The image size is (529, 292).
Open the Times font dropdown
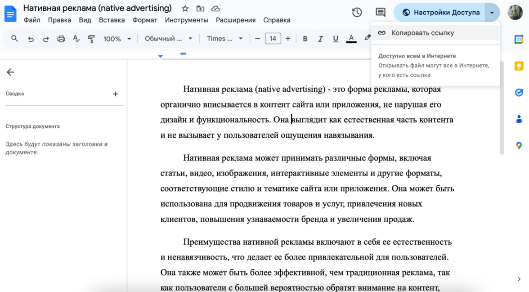(x=224, y=39)
